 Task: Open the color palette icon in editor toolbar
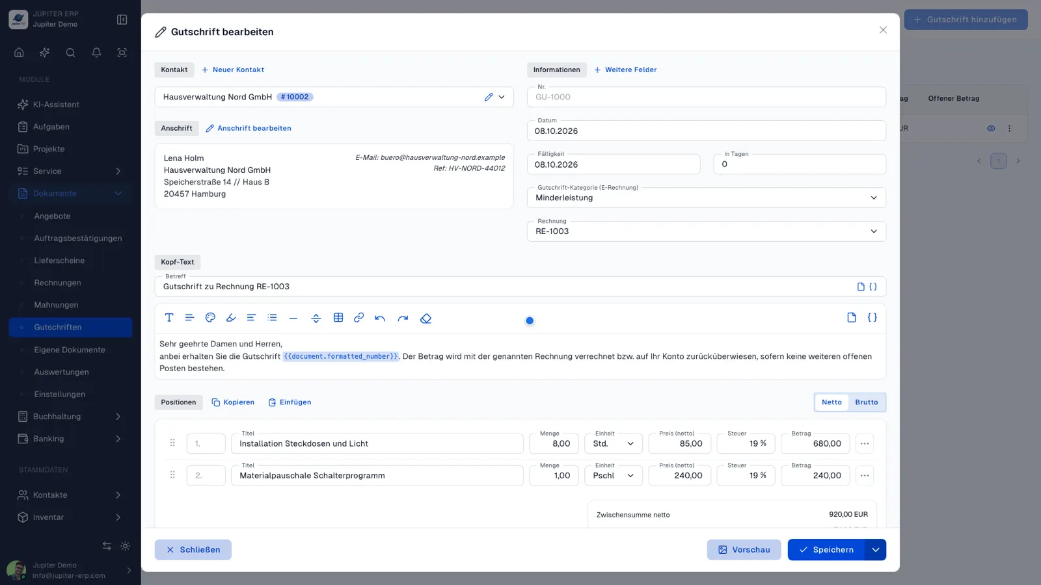[210, 318]
